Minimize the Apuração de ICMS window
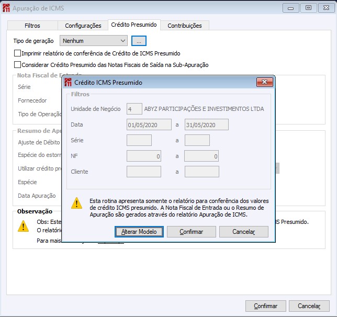 tap(290, 8)
